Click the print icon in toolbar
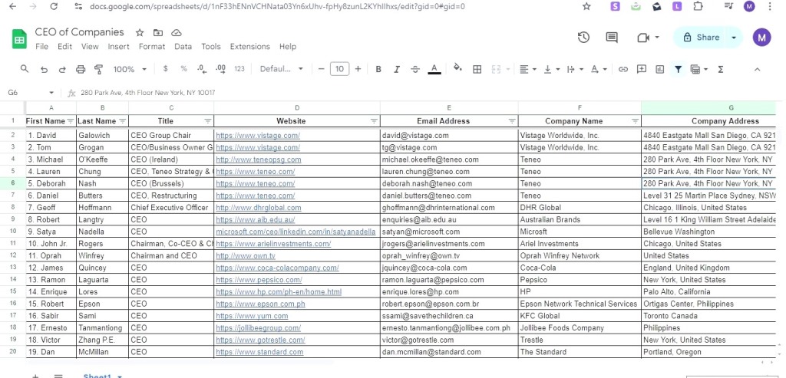 coord(80,69)
